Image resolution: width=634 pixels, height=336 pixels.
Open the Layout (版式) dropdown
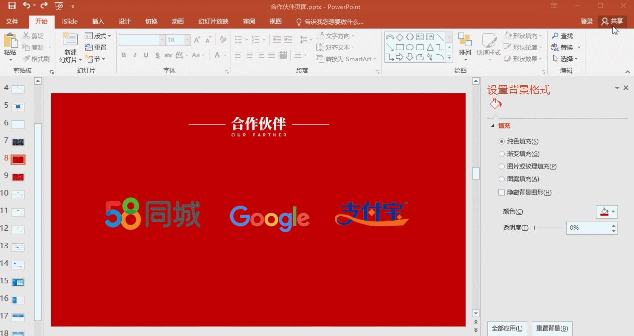[x=98, y=36]
